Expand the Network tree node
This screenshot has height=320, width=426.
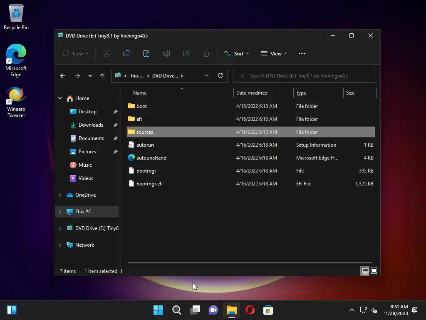[60, 245]
